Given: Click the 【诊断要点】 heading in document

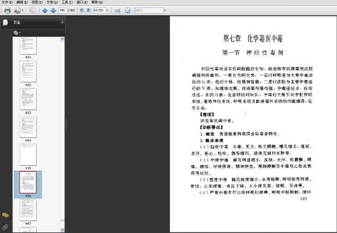Looking at the screenshot, I should point(211,127).
